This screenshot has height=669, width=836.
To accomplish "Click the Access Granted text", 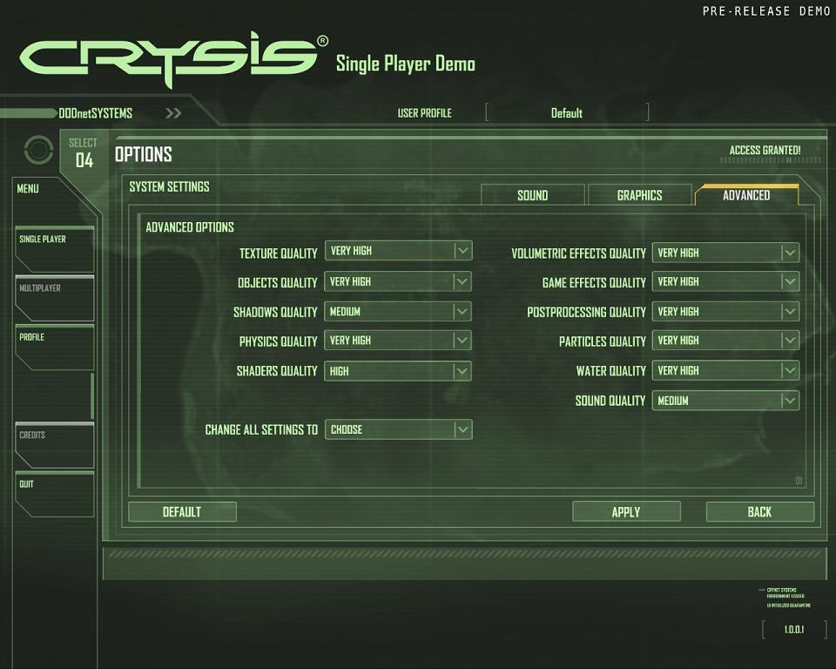I will pos(765,151).
